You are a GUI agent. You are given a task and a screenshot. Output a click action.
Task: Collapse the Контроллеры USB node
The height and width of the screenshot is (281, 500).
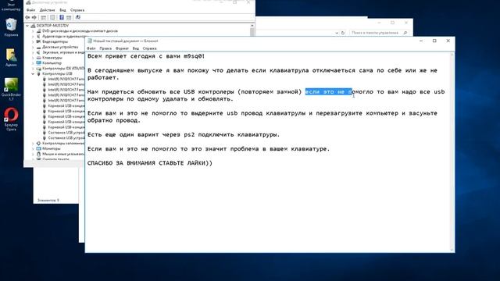pos(33,73)
